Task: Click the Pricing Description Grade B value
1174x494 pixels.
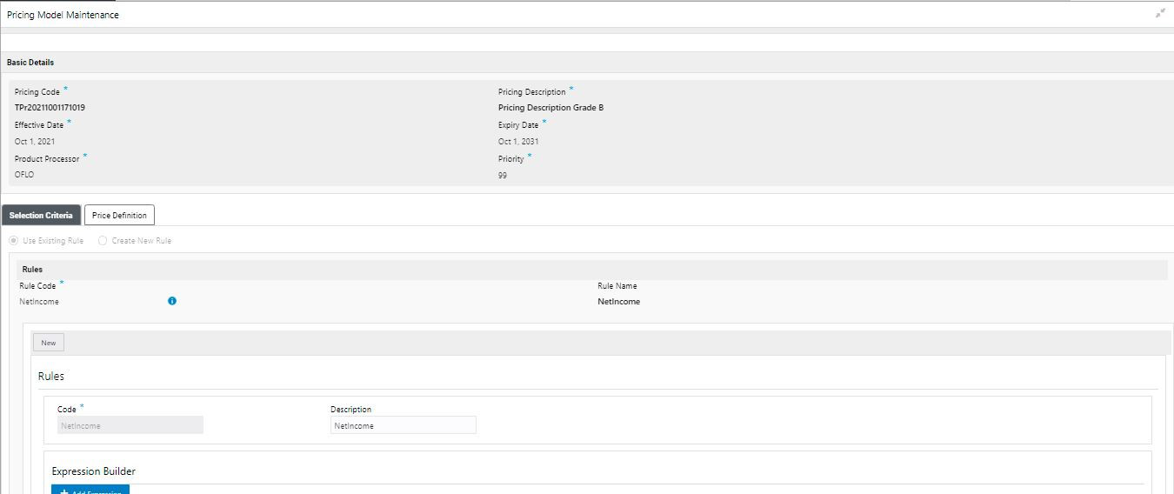Action: (x=550, y=108)
